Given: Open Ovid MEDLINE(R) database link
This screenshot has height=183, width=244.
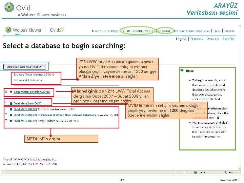Looking at the screenshot, I should [x=25, y=109].
